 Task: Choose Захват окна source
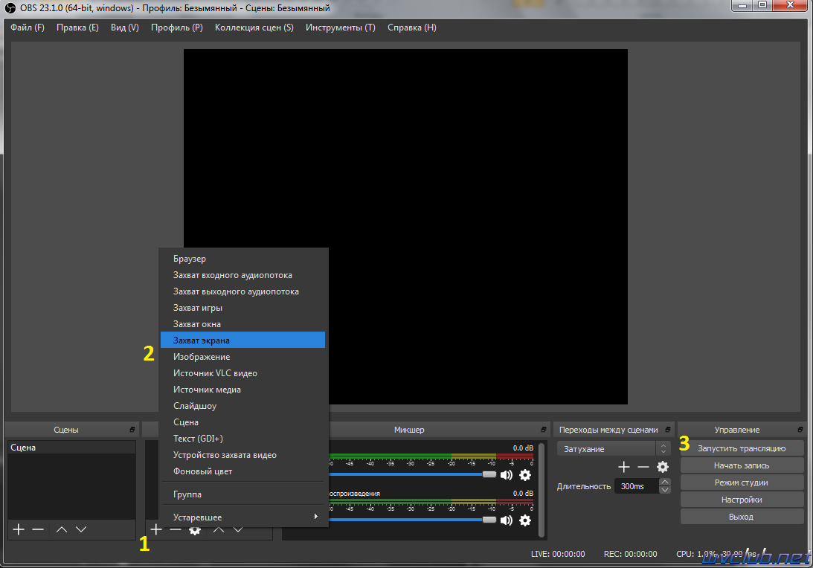[242, 324]
